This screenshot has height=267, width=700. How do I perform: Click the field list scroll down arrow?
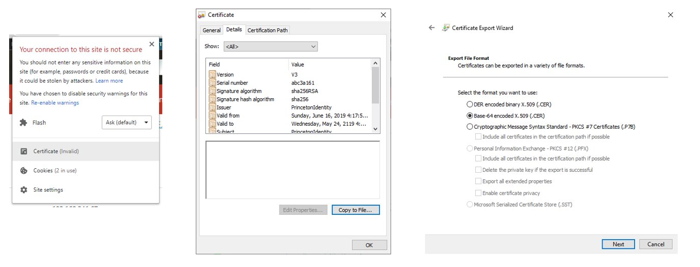pyautogui.click(x=375, y=129)
